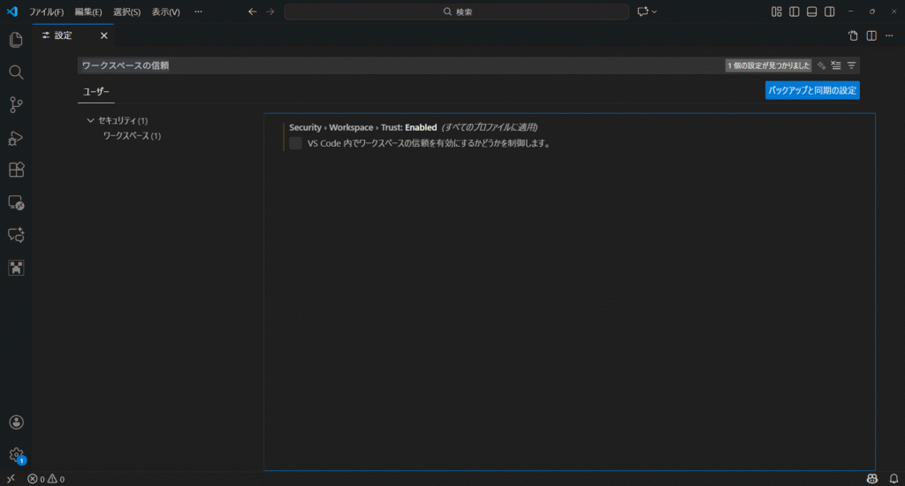Viewport: 905px width, 486px height.
Task: Open the Accounts icon in activity bar
Action: click(15, 423)
